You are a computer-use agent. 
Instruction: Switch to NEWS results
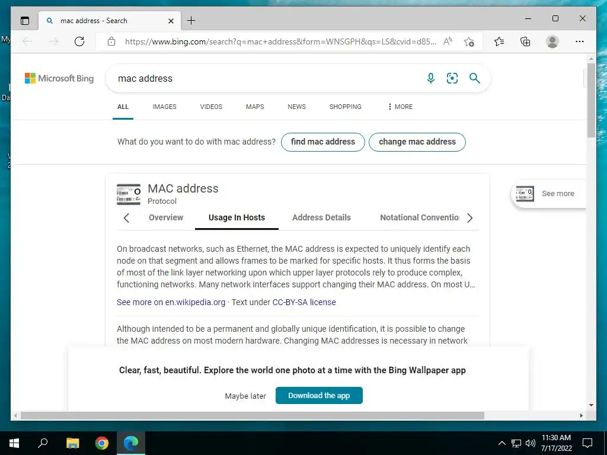297,107
